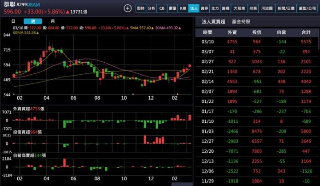Switch chart period to 日 (daily)
The height and width of the screenshot is (186, 320).
coord(13,21)
